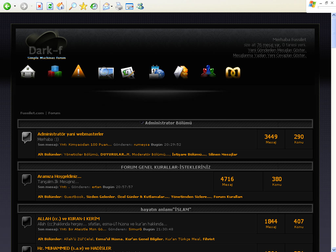This screenshot has height=252, width=336.
Task: Click the vertical scrollbar up arrow
Action: 334,15
